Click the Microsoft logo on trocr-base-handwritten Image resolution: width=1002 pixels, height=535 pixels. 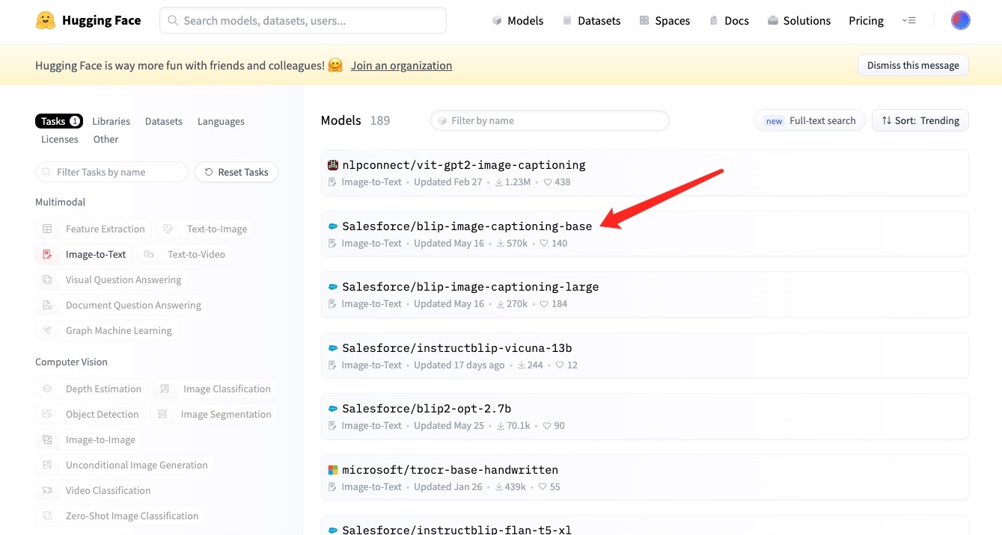tap(333, 469)
